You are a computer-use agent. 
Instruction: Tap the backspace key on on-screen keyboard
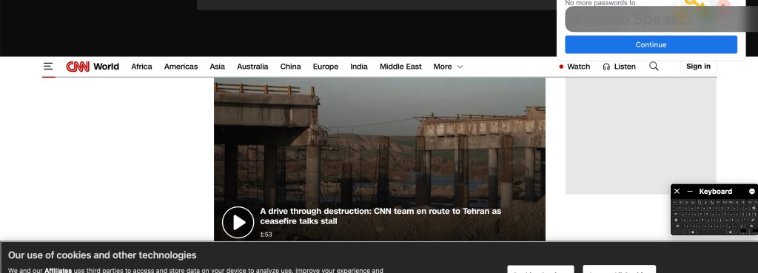pos(753,208)
